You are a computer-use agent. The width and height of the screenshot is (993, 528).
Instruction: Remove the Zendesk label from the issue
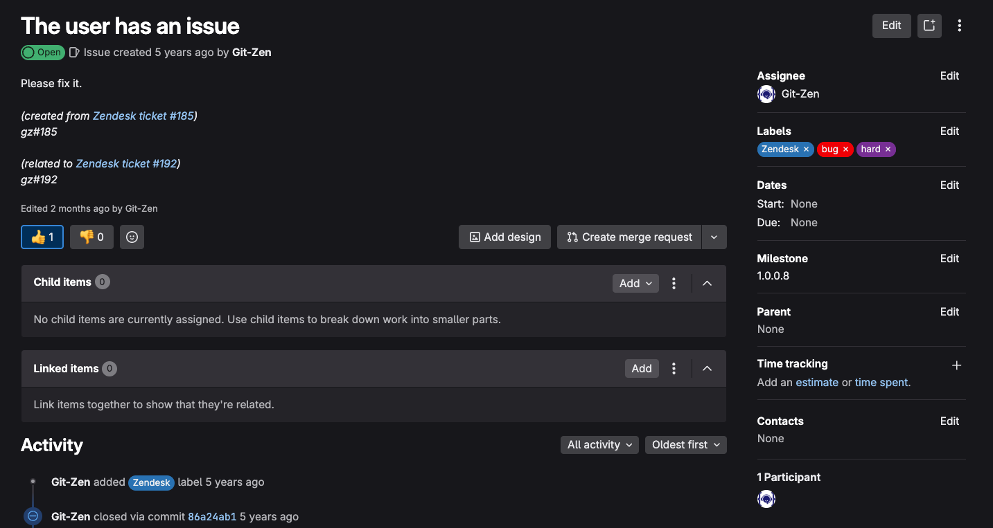pyautogui.click(x=806, y=149)
